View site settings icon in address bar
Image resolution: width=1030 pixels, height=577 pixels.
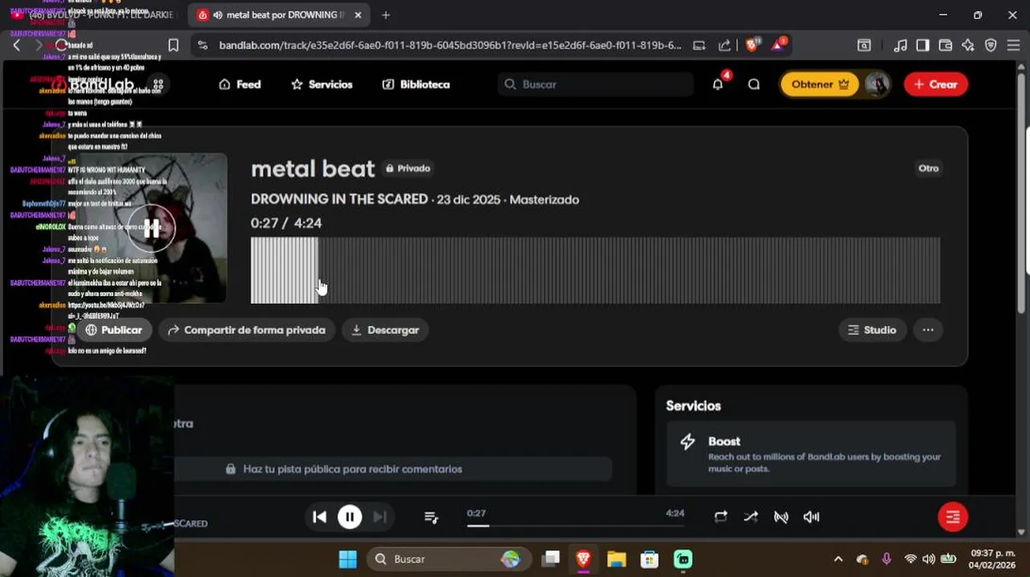(202, 46)
